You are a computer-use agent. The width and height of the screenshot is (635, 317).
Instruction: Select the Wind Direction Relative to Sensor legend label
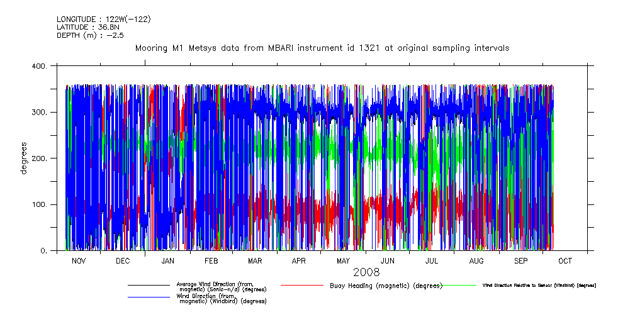click(539, 286)
